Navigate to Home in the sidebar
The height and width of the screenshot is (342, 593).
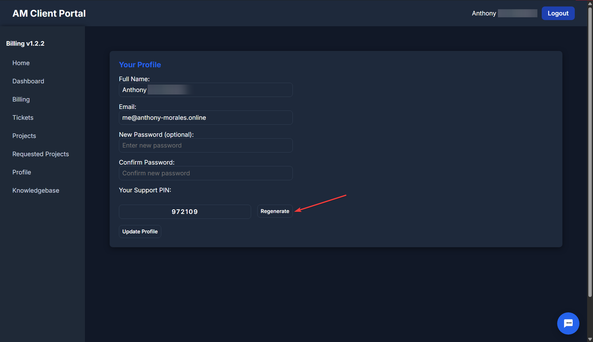[x=21, y=63]
